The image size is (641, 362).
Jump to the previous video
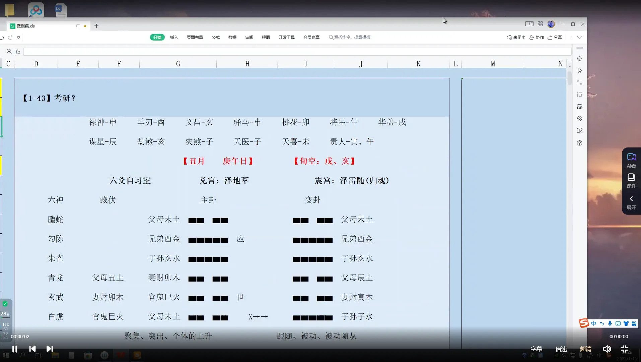pos(32,349)
